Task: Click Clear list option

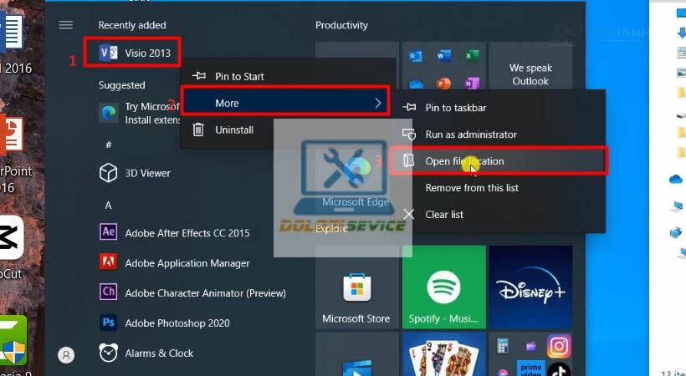Action: pos(443,215)
